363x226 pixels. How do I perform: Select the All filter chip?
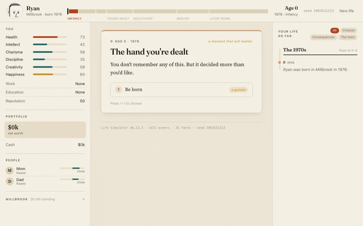(x=335, y=30)
